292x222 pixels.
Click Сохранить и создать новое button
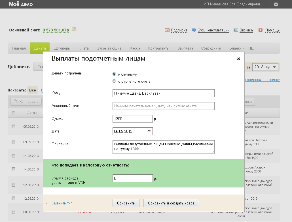pyautogui.click(x=171, y=203)
